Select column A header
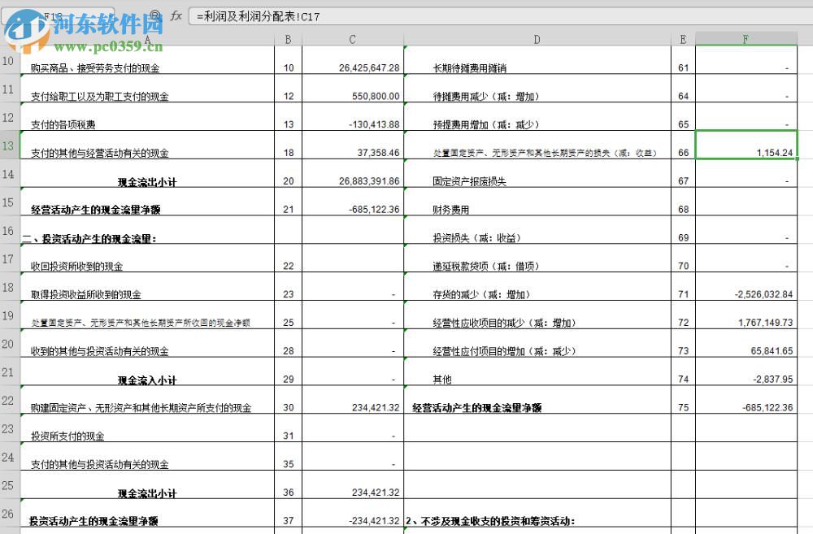813x534 pixels. pos(146,37)
